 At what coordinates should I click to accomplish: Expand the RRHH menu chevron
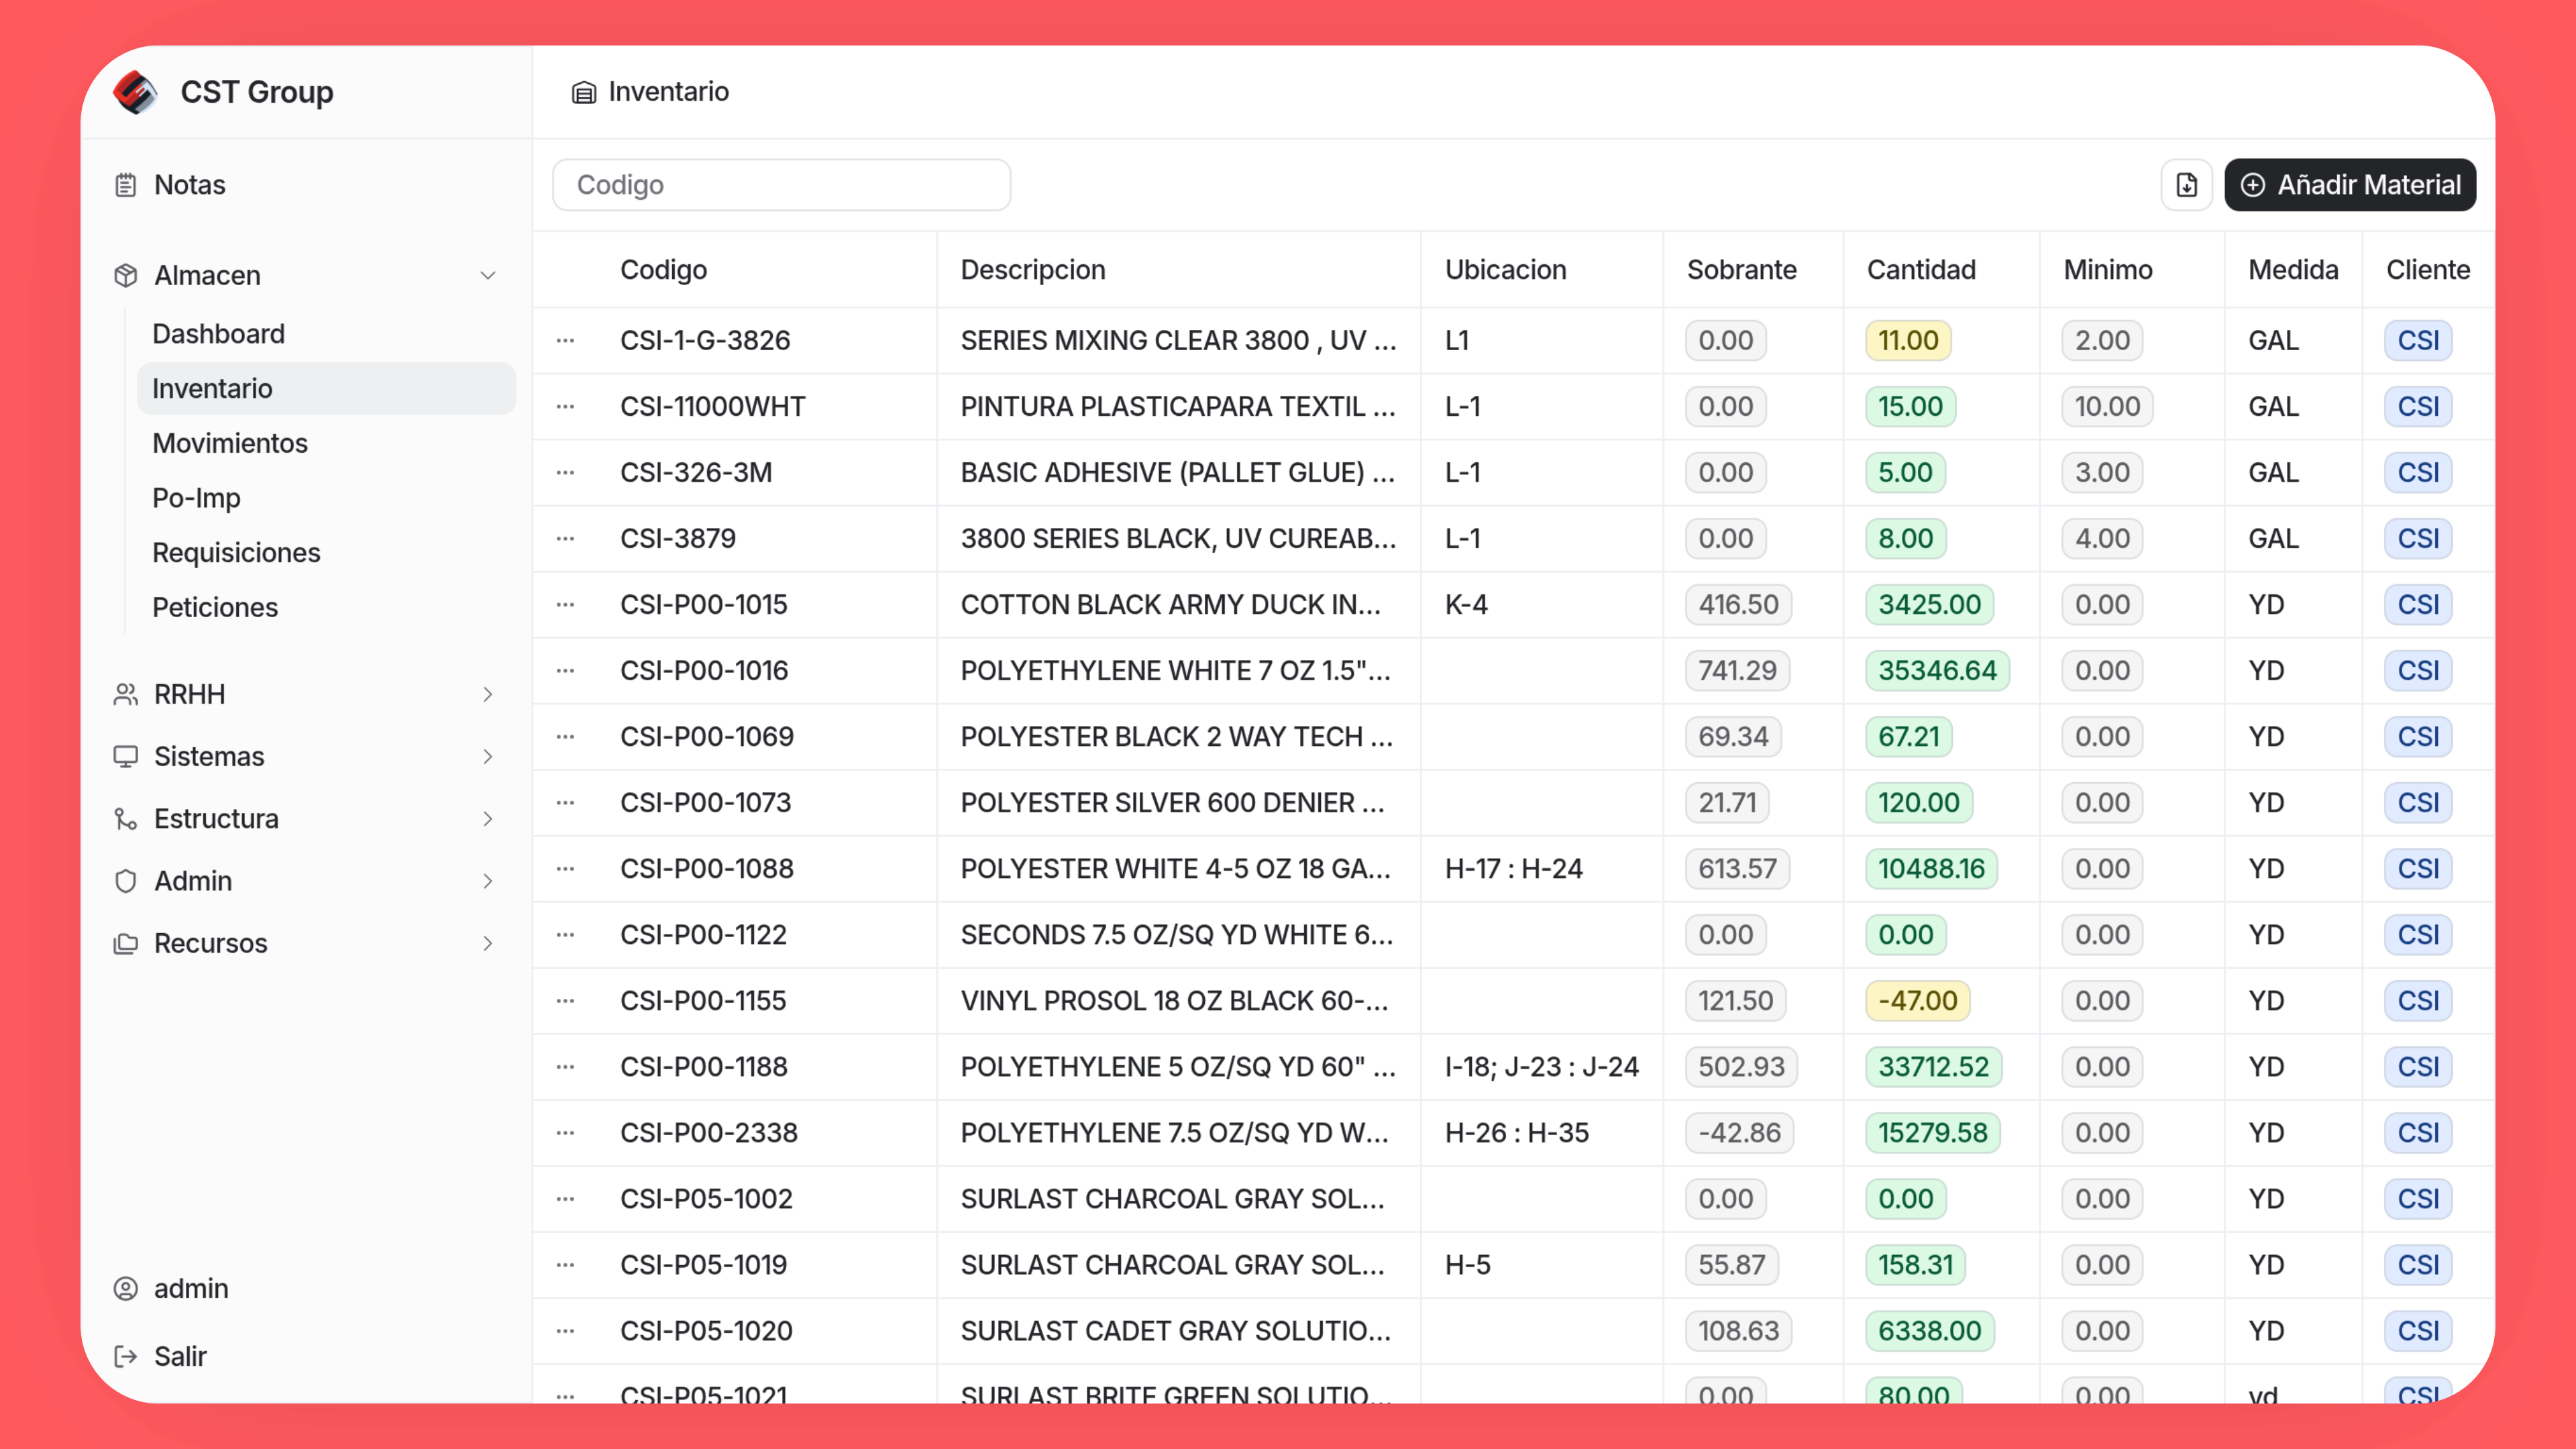(487, 694)
